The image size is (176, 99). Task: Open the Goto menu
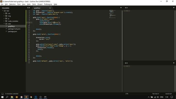coord(29,4)
